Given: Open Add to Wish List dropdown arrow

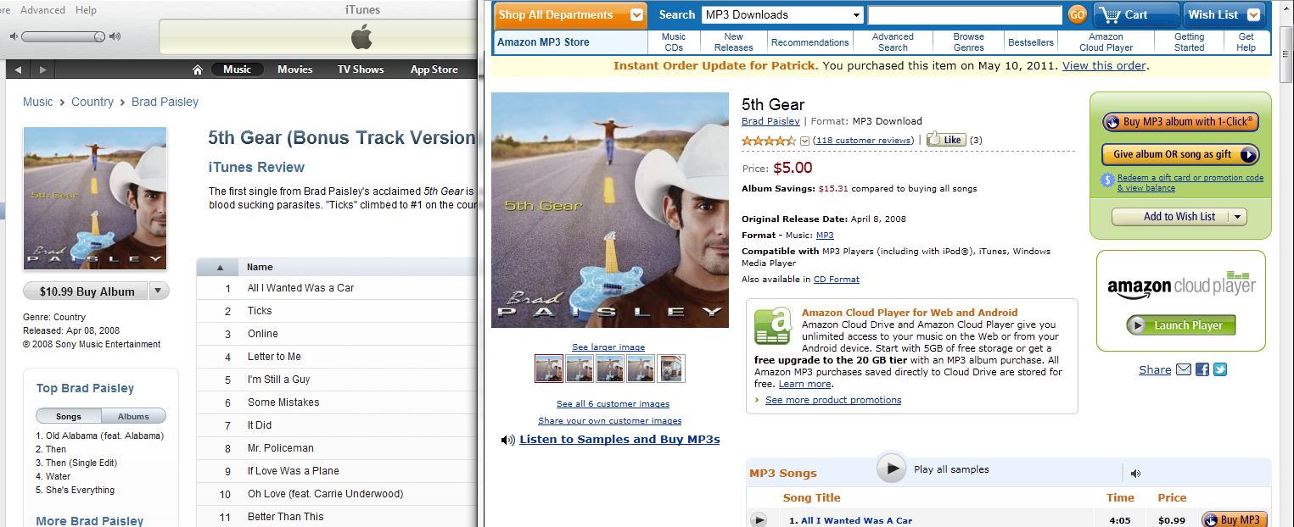Looking at the screenshot, I should point(1237,217).
